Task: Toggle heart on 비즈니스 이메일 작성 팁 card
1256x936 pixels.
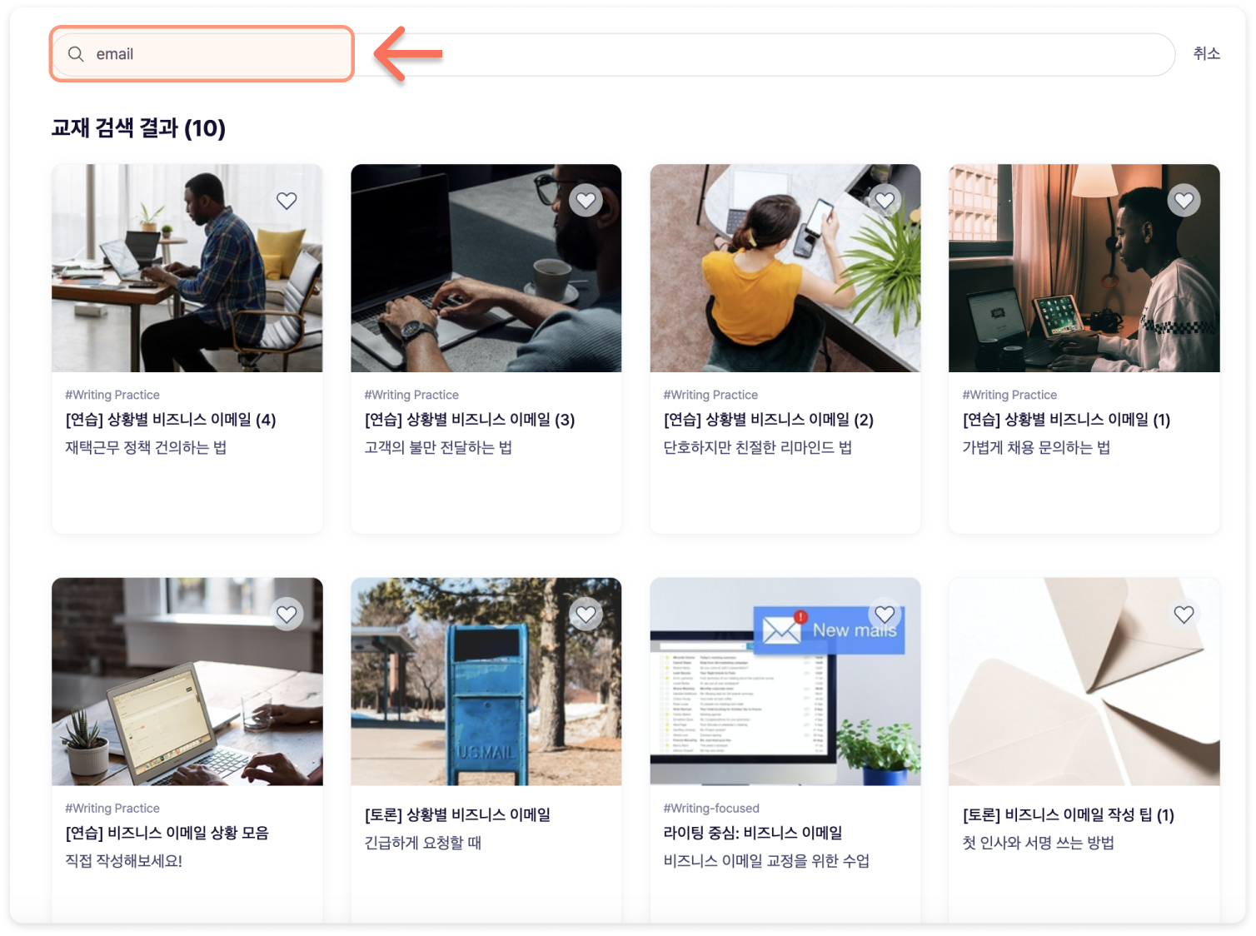Action: [1184, 615]
